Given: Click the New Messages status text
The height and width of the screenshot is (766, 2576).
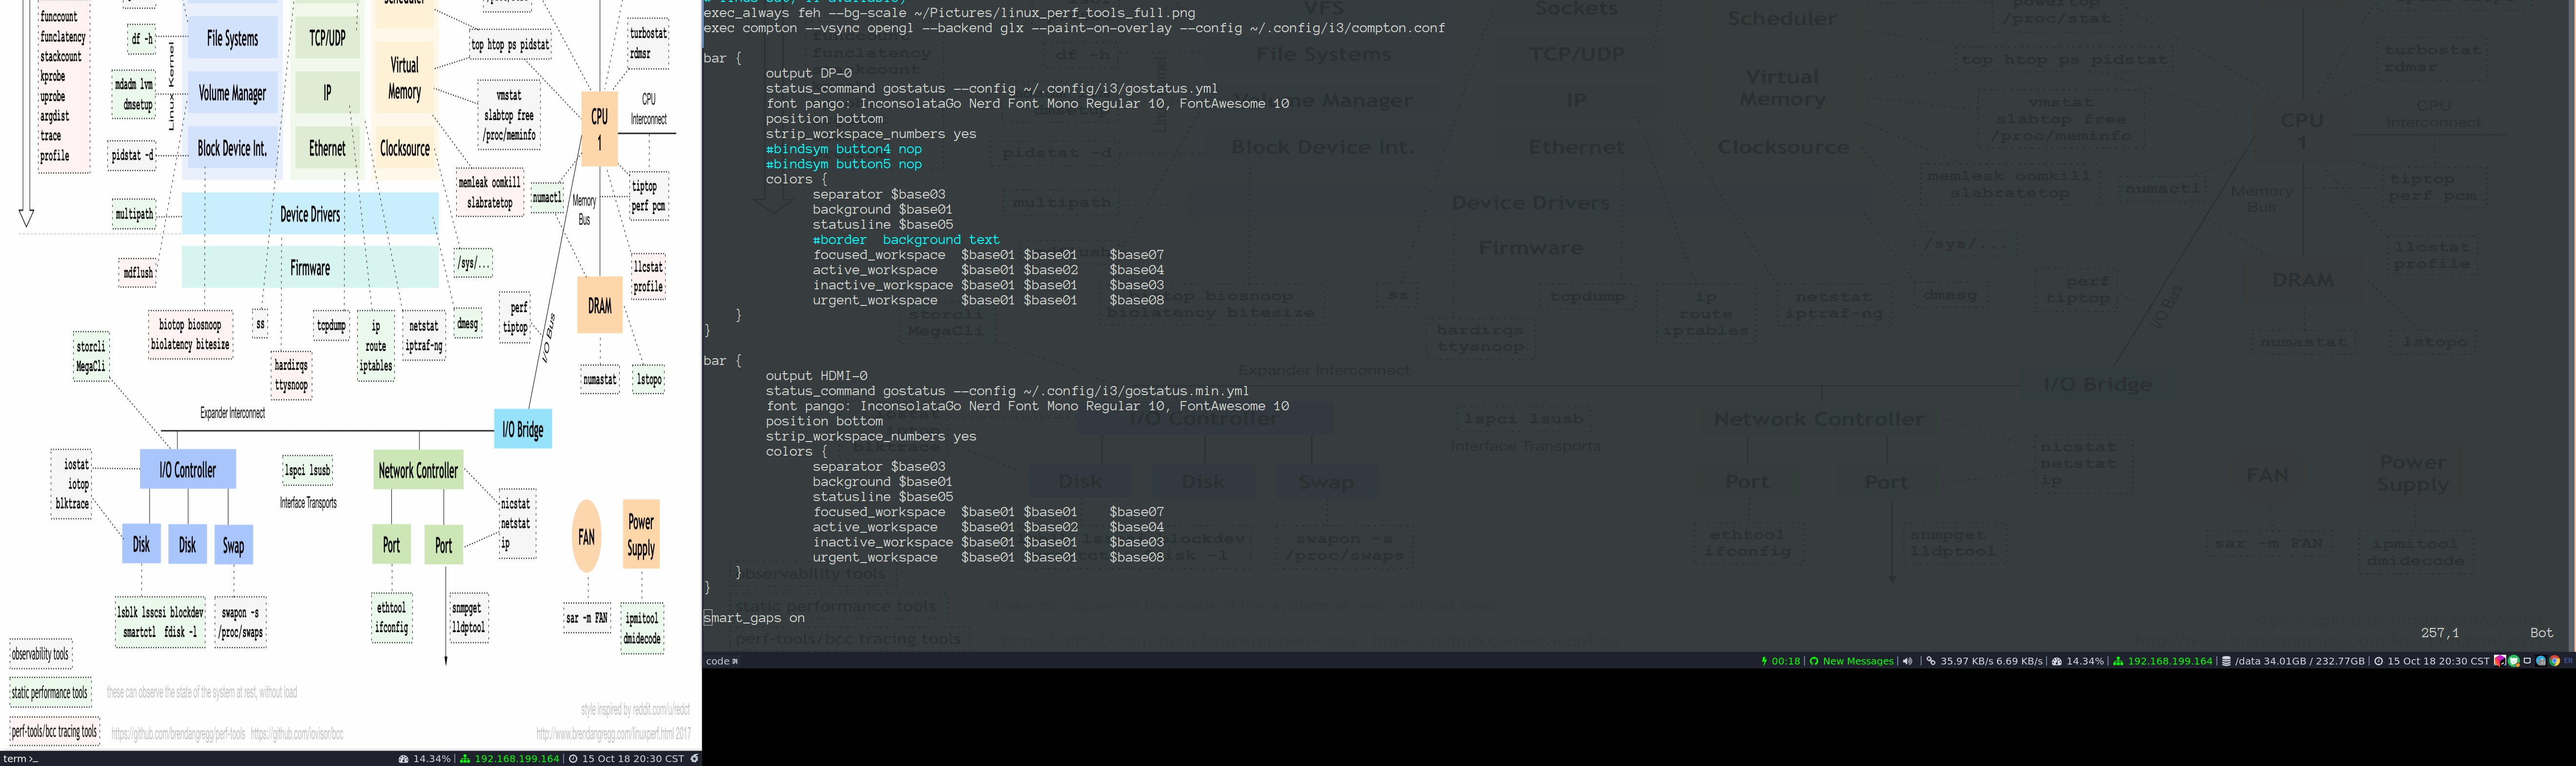Looking at the screenshot, I should (1858, 661).
